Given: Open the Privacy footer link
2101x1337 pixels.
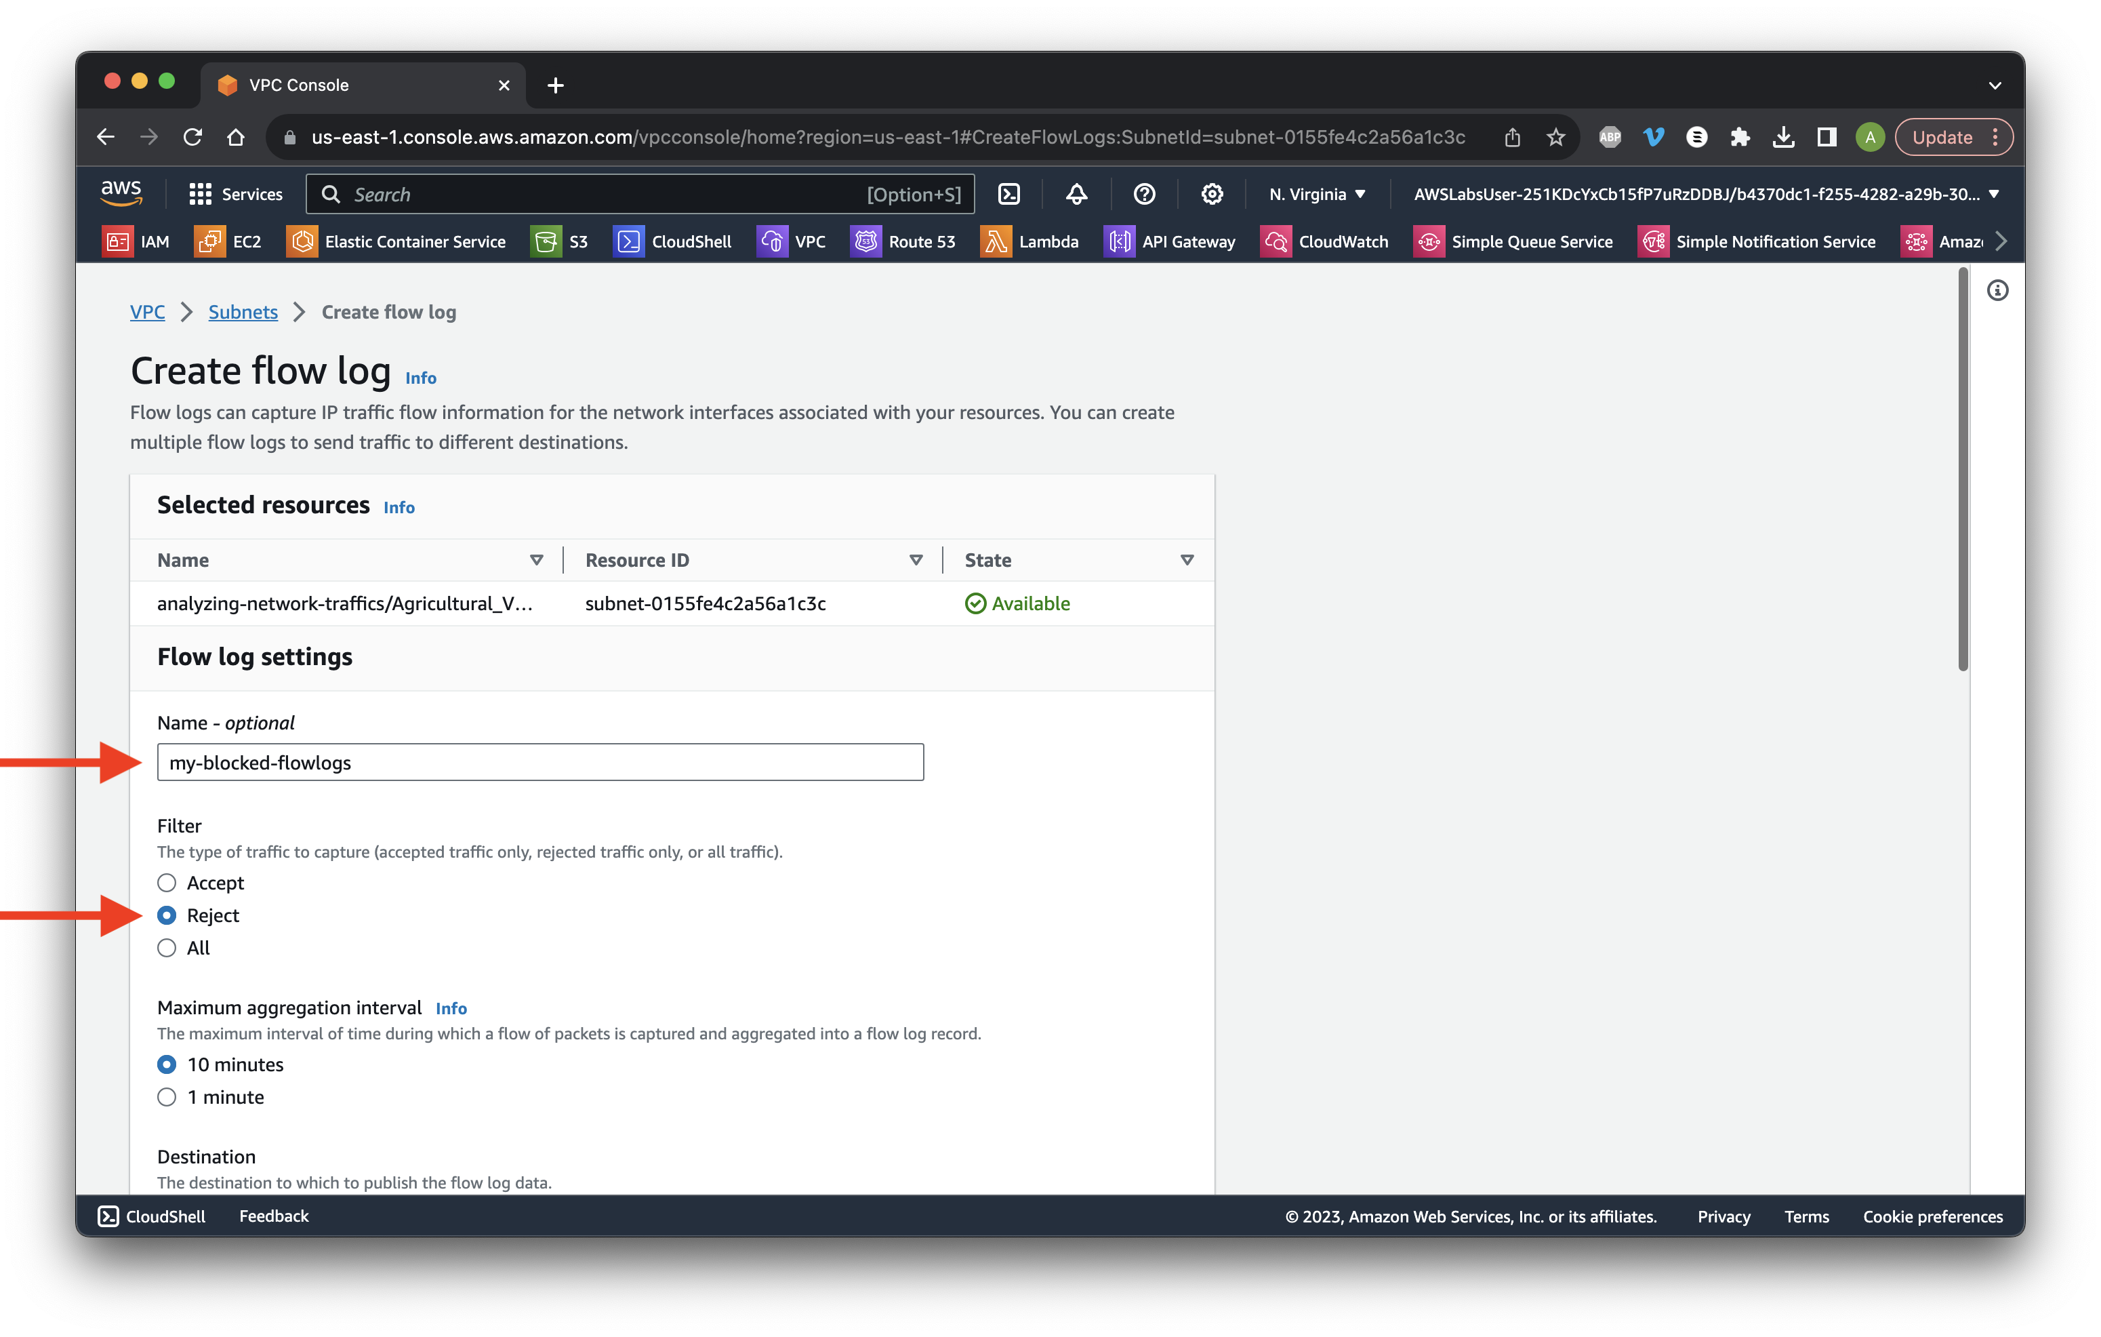Looking at the screenshot, I should (1724, 1216).
